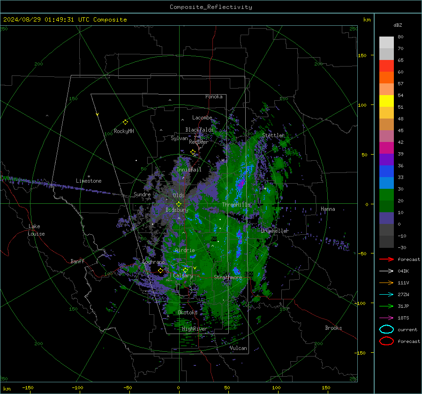Click the Sundre town label
Image resolution: width=422 pixels, height=394 pixels.
pos(142,194)
